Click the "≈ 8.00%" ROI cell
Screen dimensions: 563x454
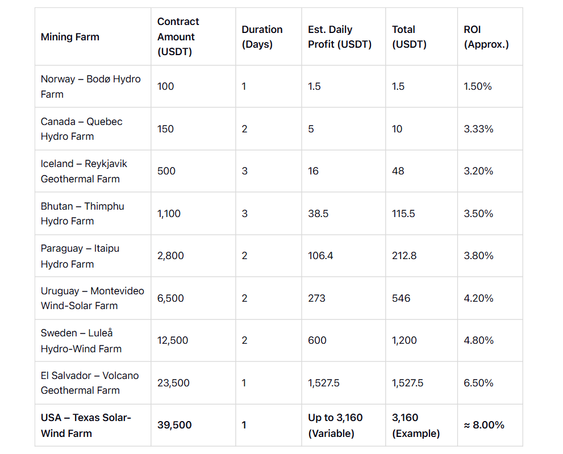pyautogui.click(x=484, y=425)
